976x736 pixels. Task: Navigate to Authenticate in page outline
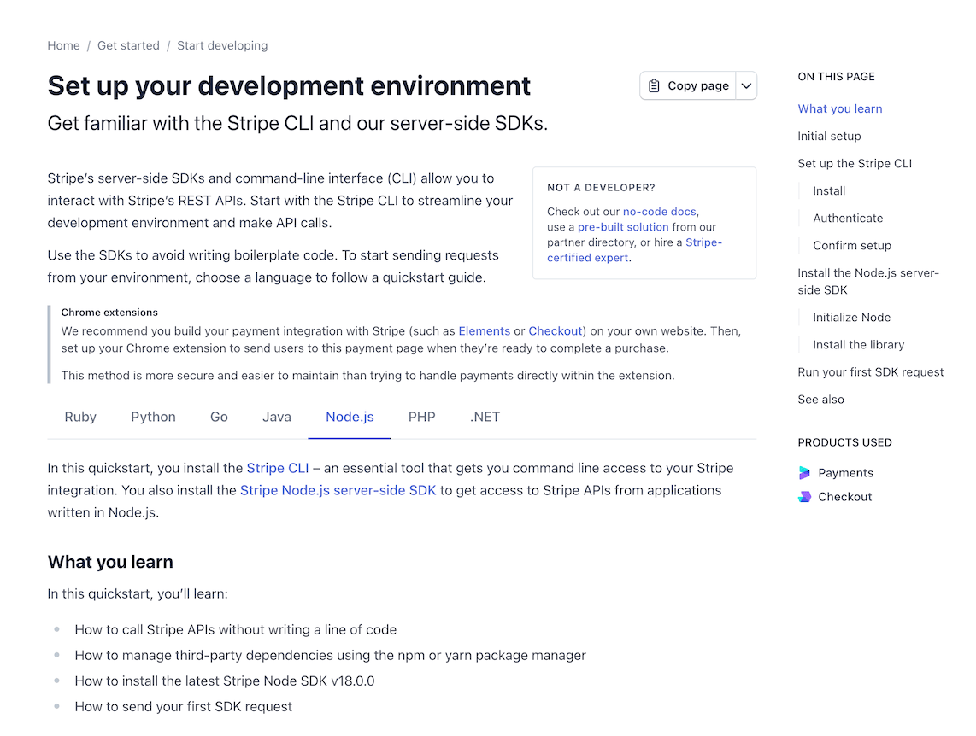coord(848,218)
